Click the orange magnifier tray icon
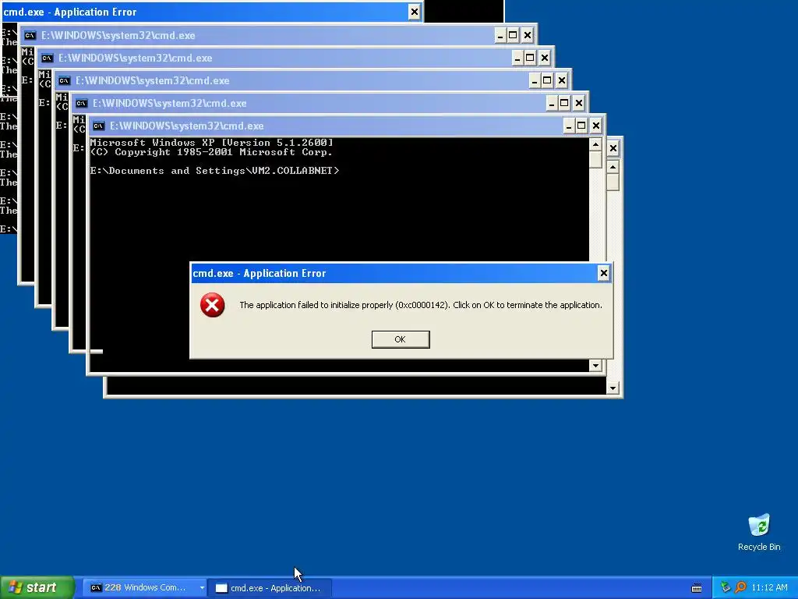 [x=740, y=587]
